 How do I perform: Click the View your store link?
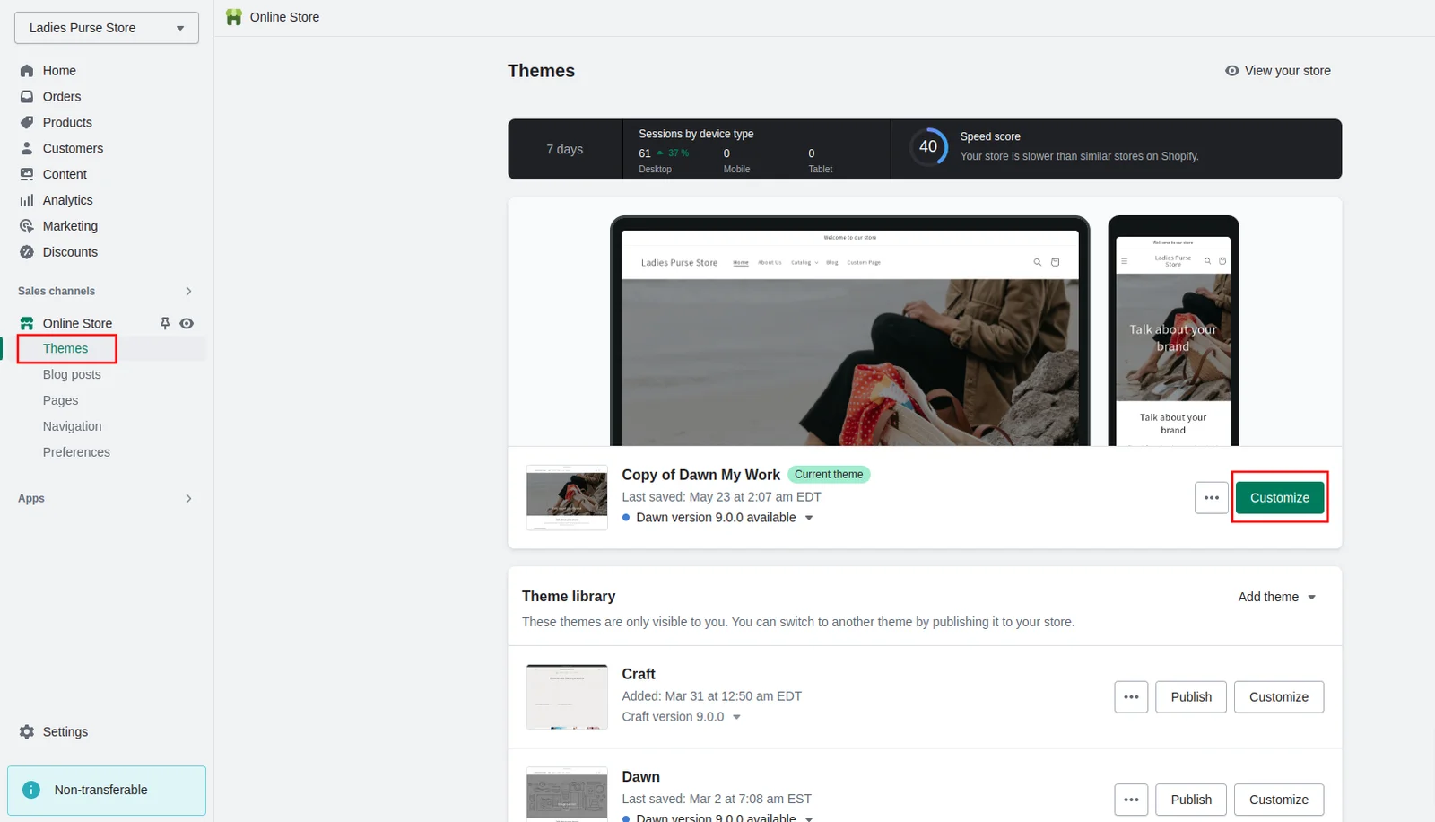pyautogui.click(x=1277, y=71)
